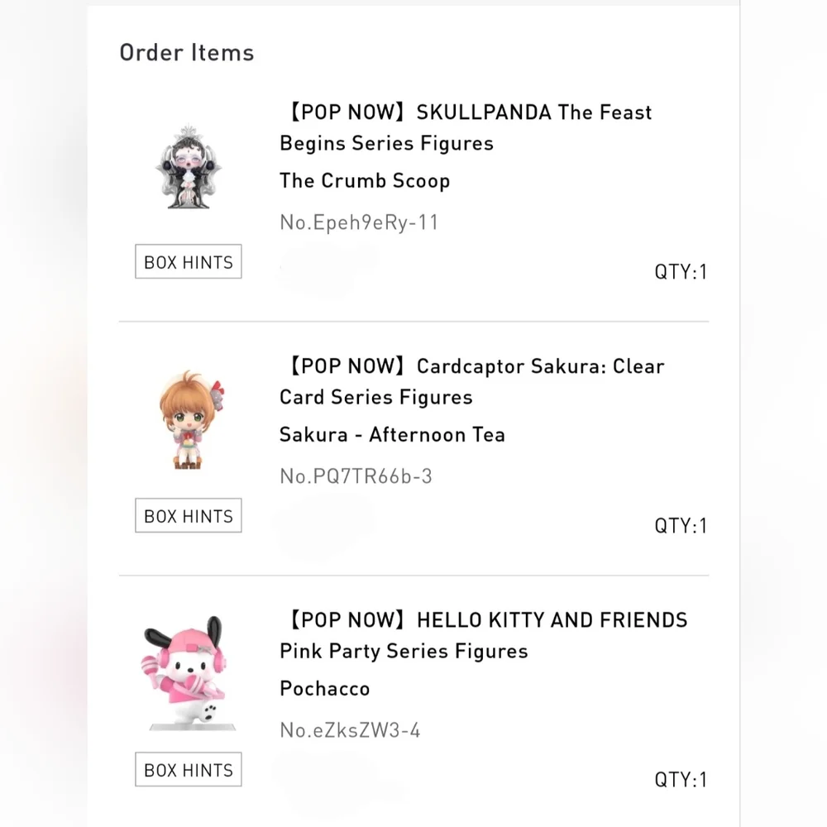The height and width of the screenshot is (827, 827).
Task: Click order number No.eZksZW3-4
Action: (x=350, y=730)
